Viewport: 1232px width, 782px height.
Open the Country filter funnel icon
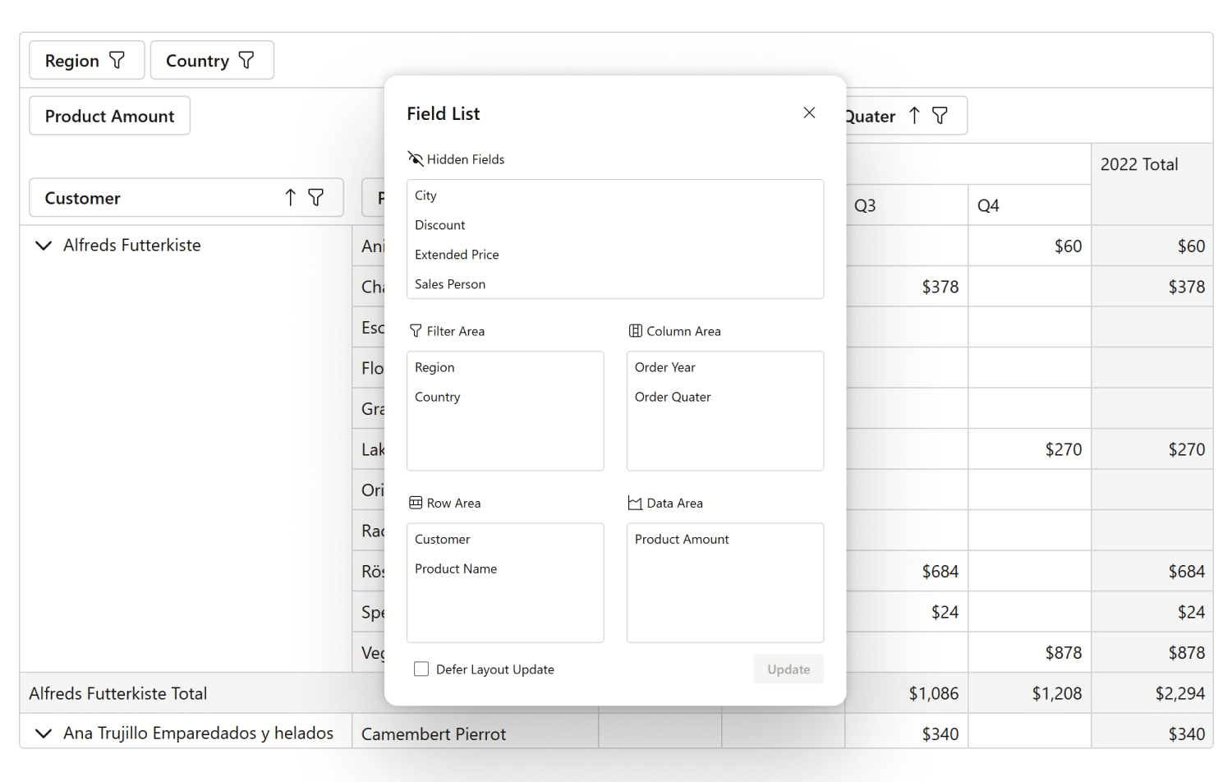pos(246,60)
